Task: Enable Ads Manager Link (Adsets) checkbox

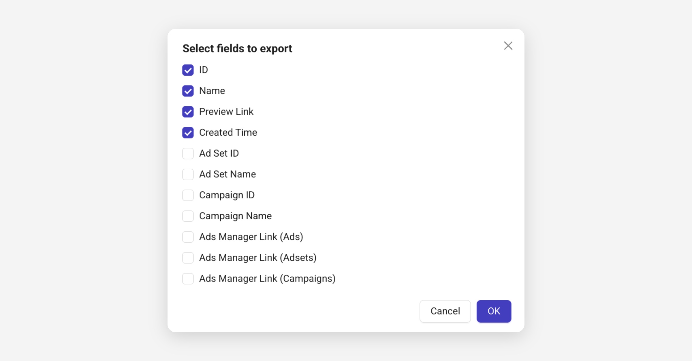Action: click(x=188, y=258)
